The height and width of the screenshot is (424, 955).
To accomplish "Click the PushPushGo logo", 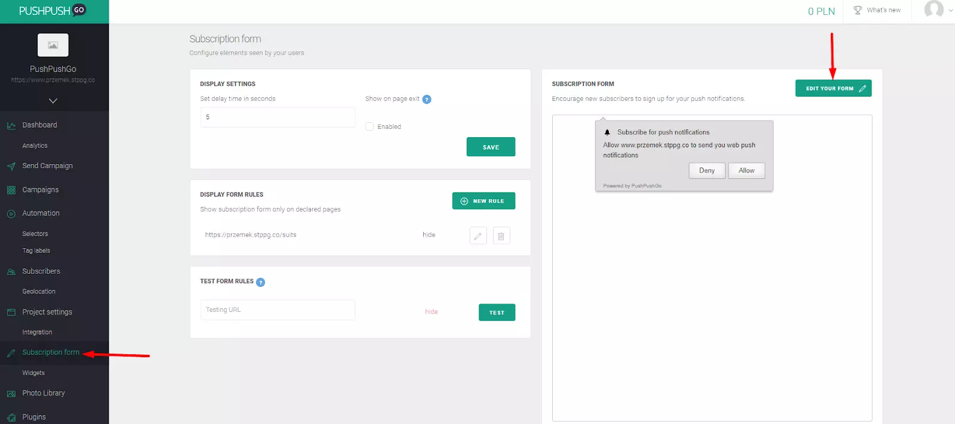I will pyautogui.click(x=53, y=10).
